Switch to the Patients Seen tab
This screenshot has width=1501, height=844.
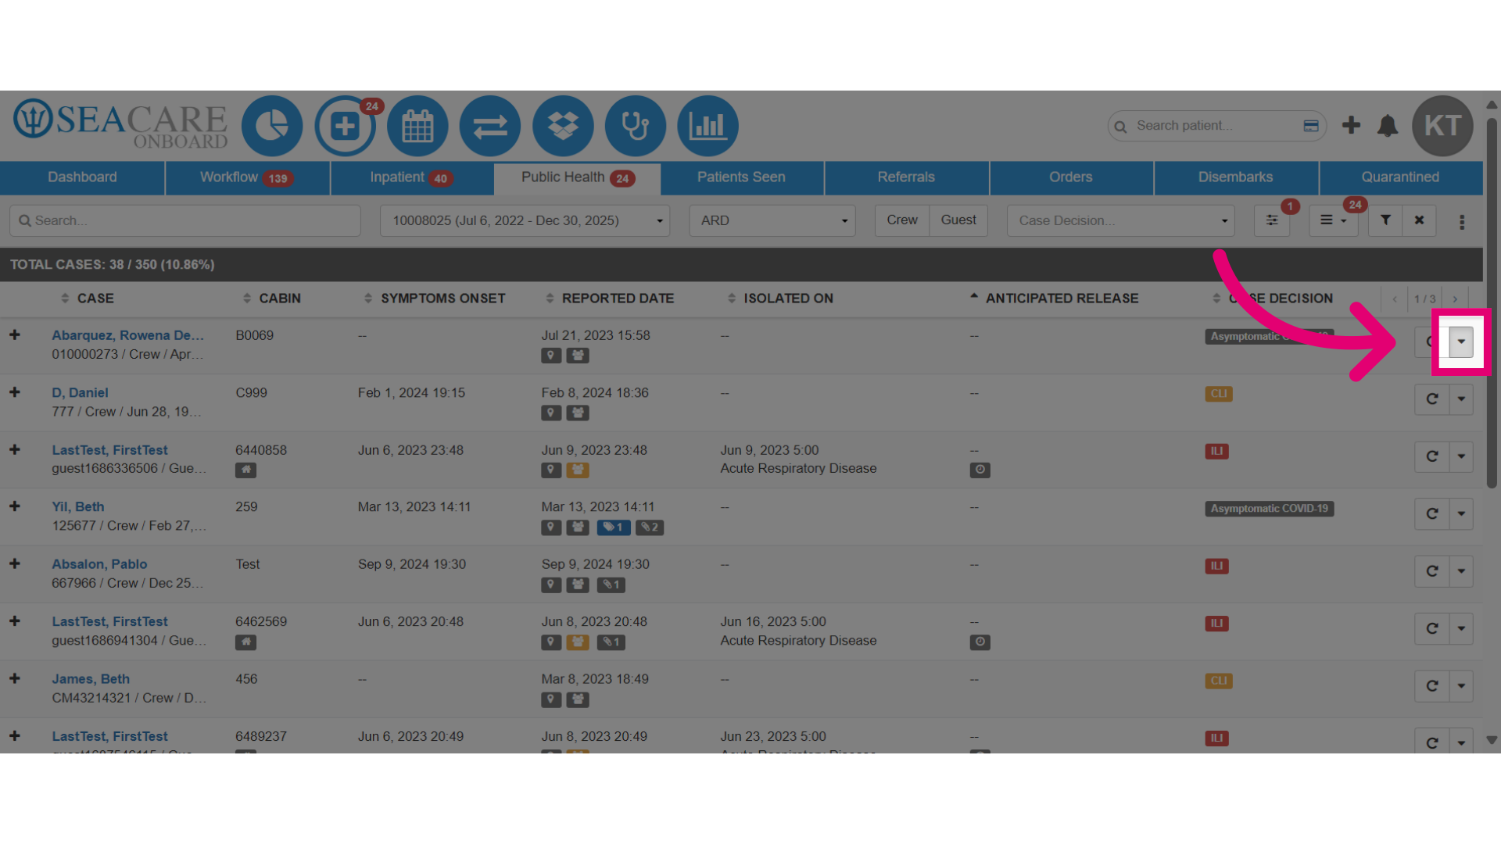[x=741, y=177]
